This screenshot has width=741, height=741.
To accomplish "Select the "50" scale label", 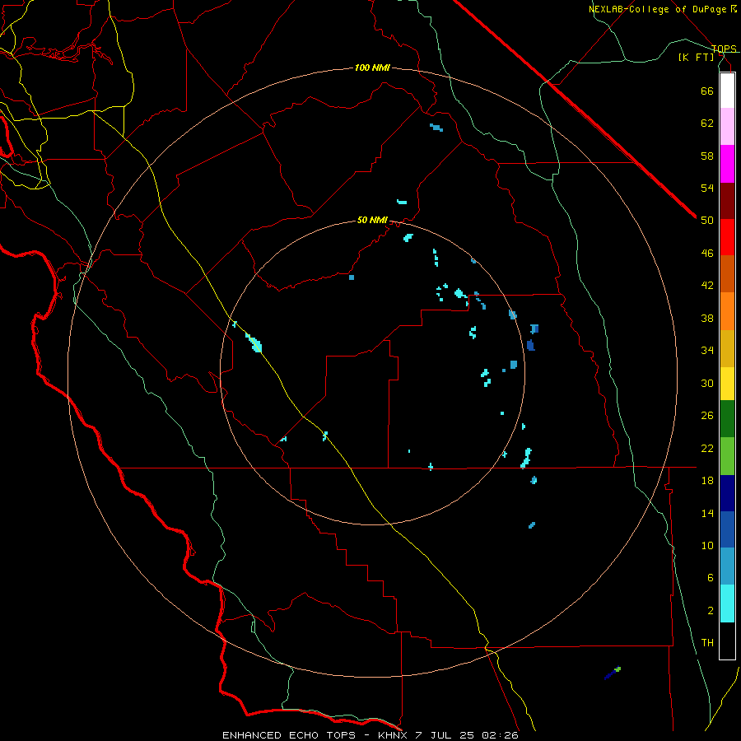I will 707,221.
